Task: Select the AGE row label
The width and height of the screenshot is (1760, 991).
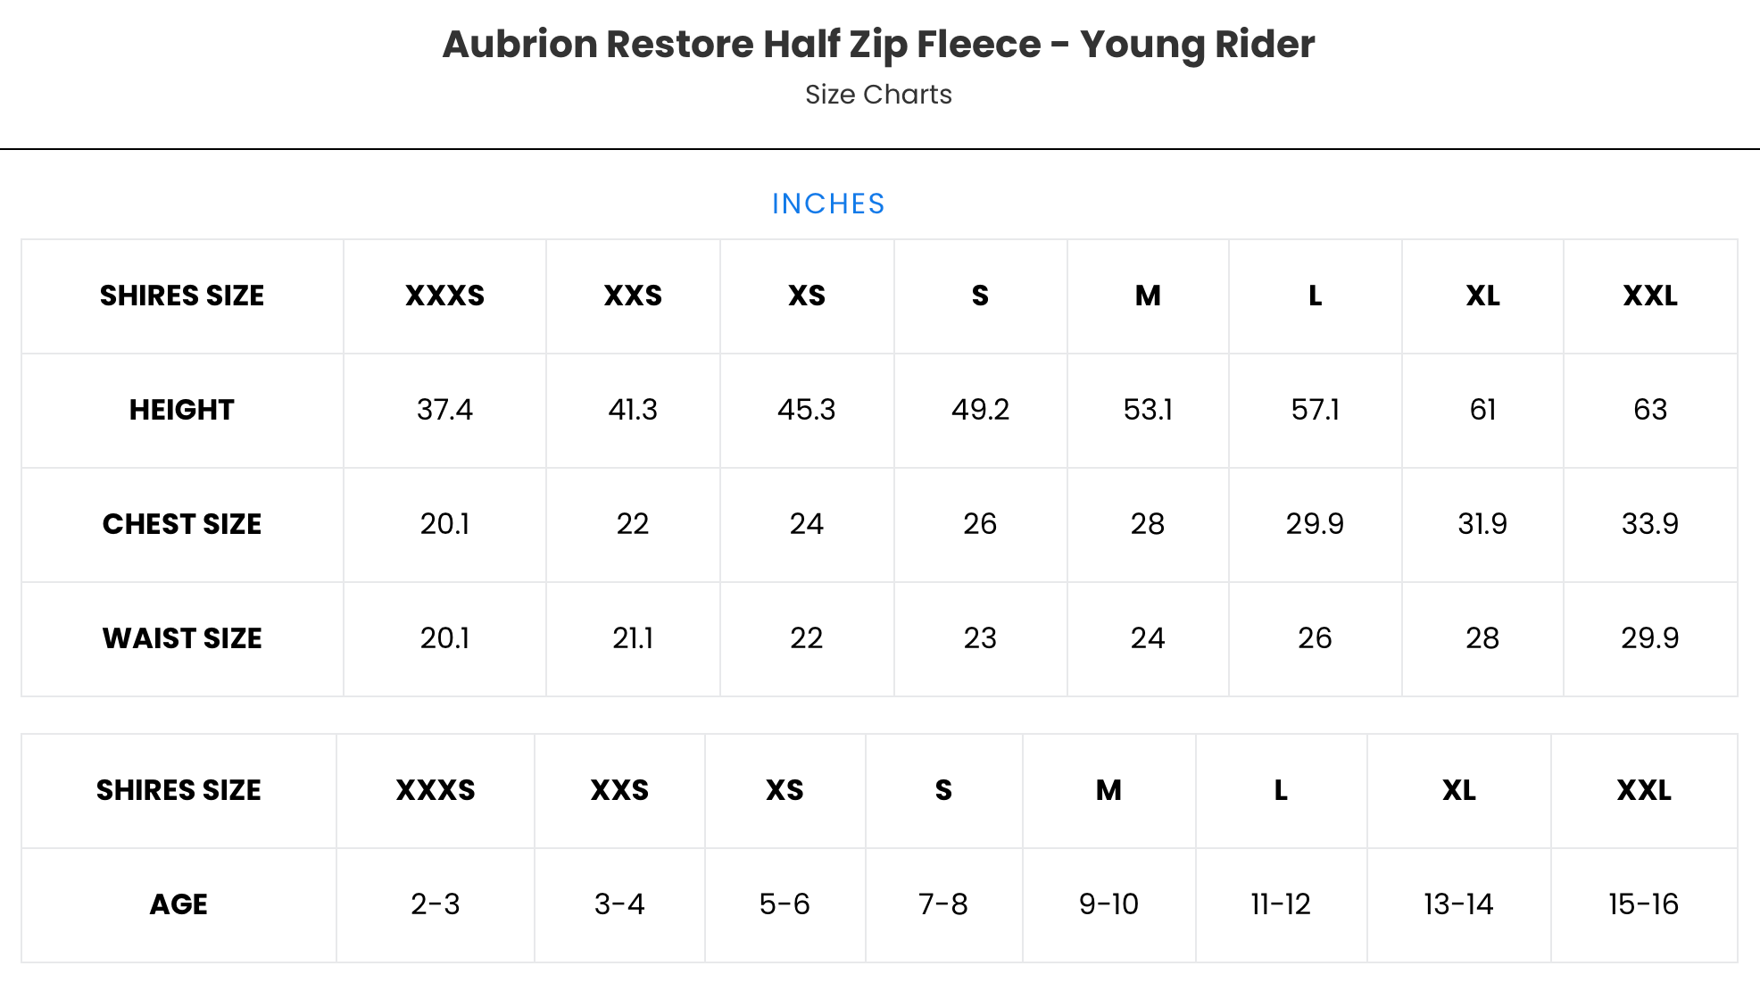Action: 178,904
